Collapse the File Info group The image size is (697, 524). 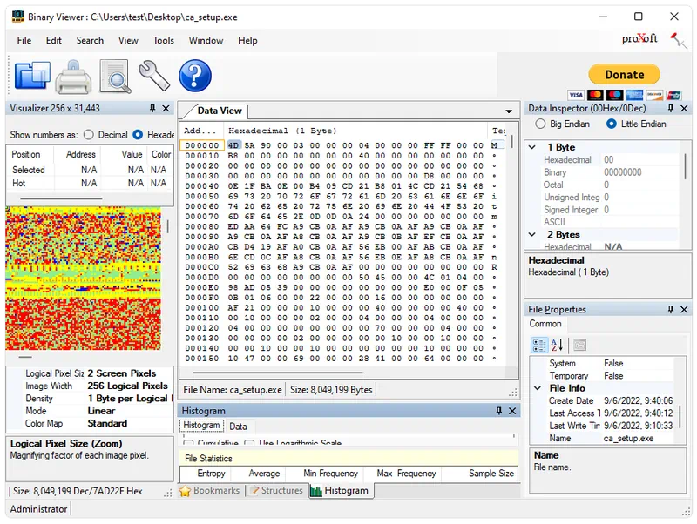(538, 388)
